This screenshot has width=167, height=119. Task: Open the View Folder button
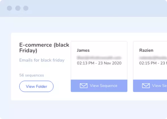36,86
